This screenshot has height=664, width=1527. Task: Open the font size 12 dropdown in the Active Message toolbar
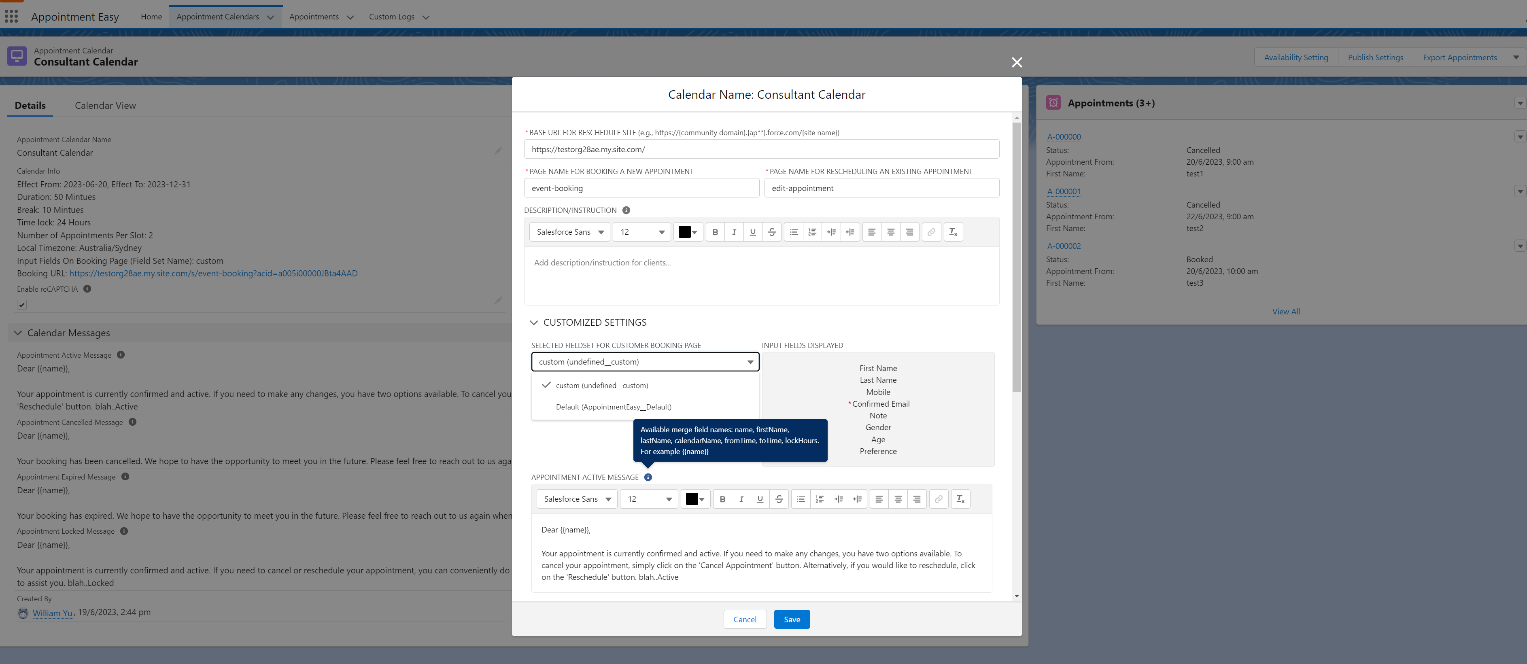[649, 499]
